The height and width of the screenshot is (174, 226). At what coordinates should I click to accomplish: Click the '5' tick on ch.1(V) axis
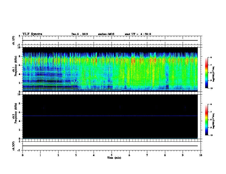[20, 36]
